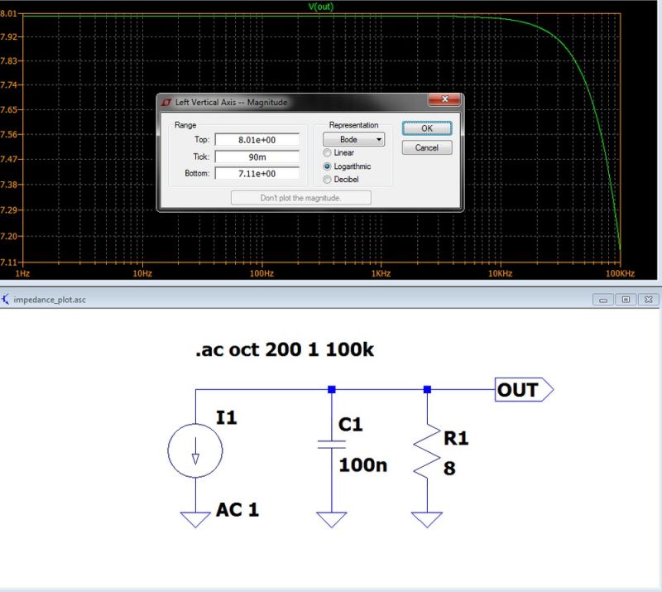
Task: Click the V(out) trace label
Action: point(321,5)
